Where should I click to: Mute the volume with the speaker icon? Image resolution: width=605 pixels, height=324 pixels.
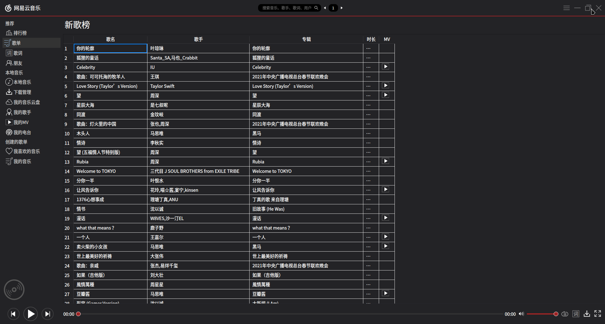pyautogui.click(x=521, y=314)
